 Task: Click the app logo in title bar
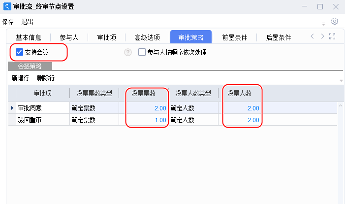(6, 7)
